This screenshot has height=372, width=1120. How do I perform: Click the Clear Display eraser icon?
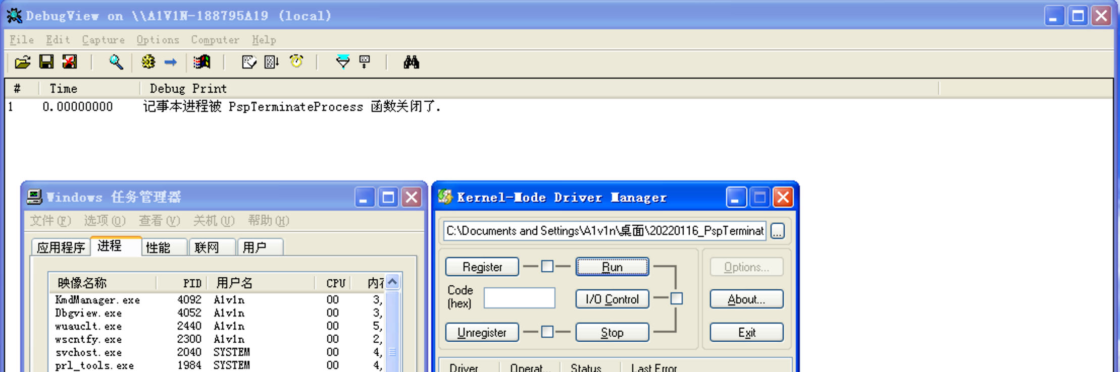tap(249, 62)
